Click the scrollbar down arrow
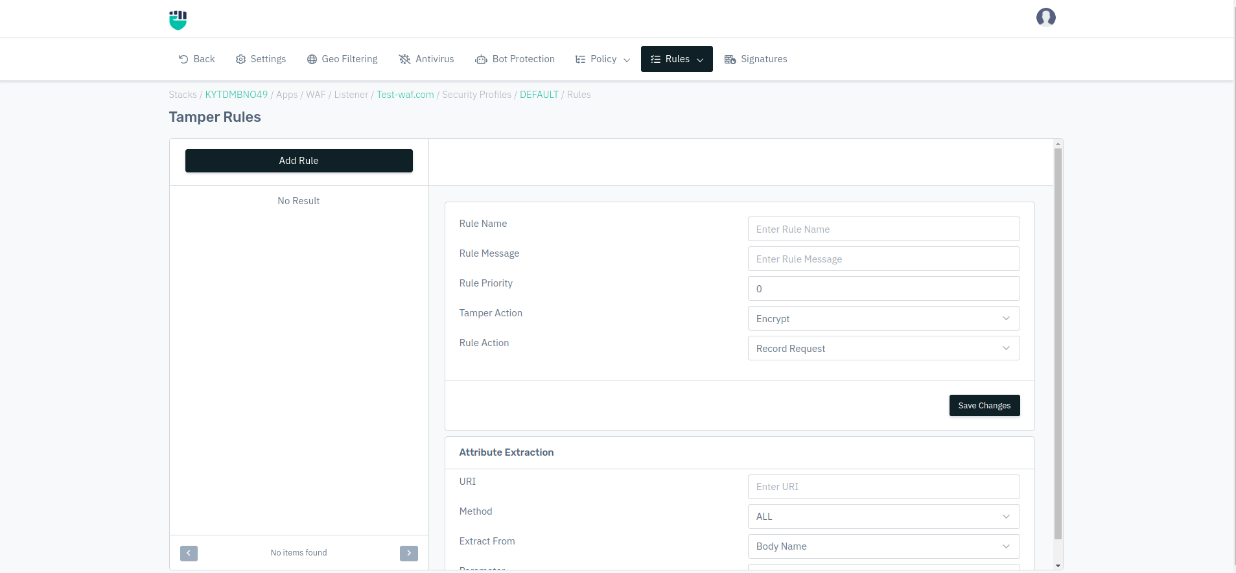 (x=1058, y=566)
